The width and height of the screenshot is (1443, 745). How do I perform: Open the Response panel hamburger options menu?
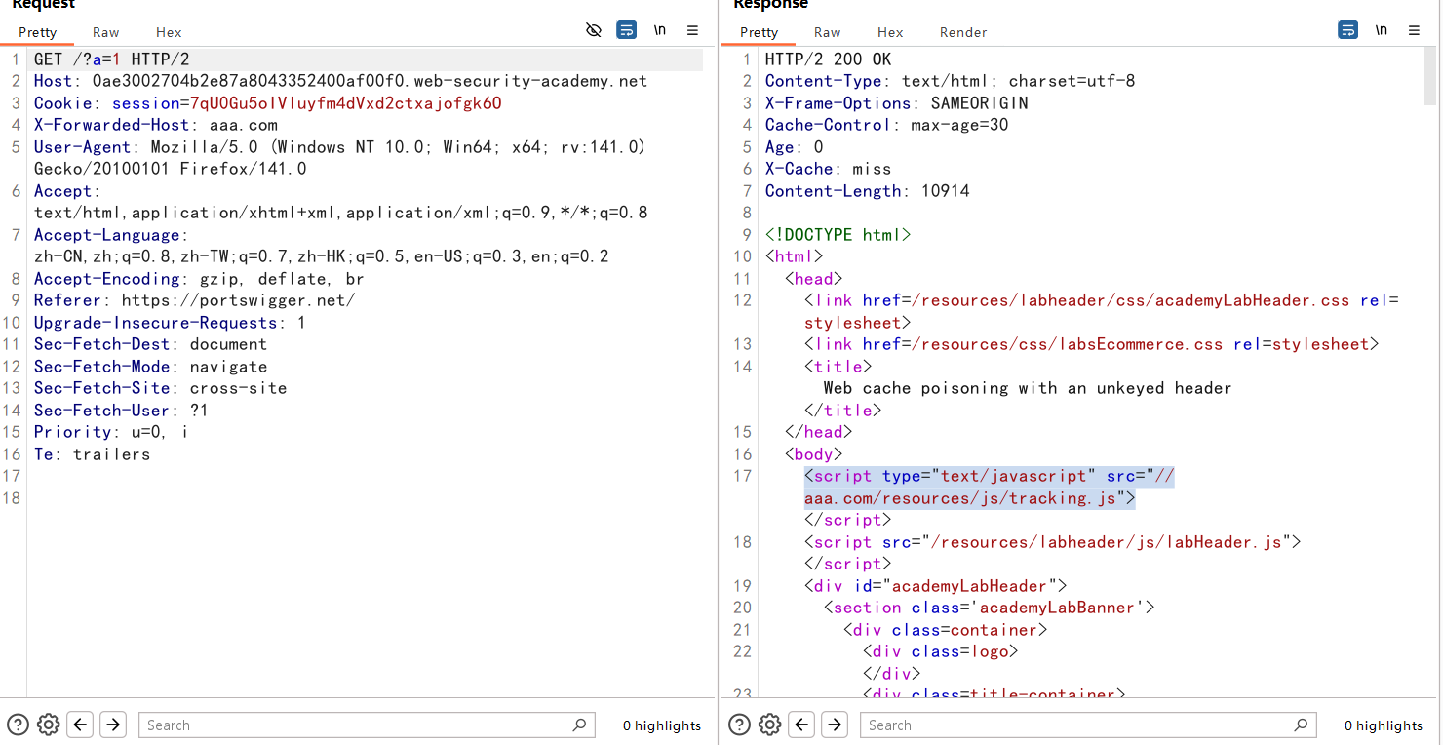(1415, 30)
